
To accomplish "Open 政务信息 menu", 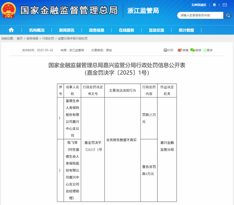I will (x=97, y=30).
